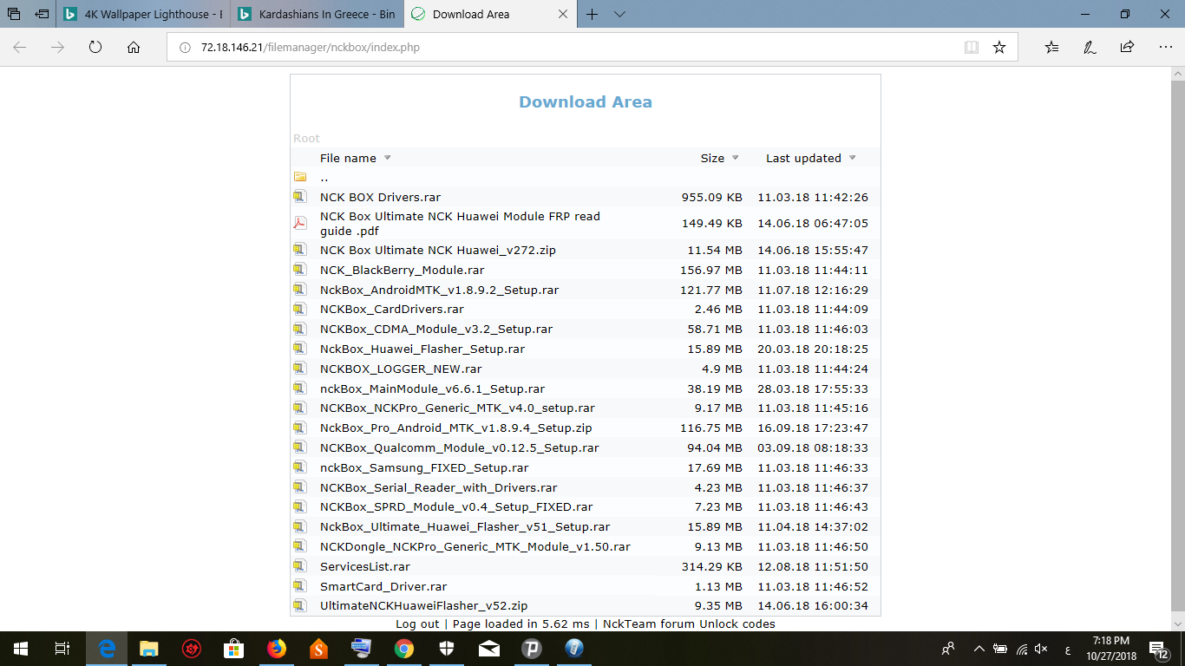Download NckBox_AndroidMTK_v1.8.9.2_Setup.rar

(x=439, y=290)
